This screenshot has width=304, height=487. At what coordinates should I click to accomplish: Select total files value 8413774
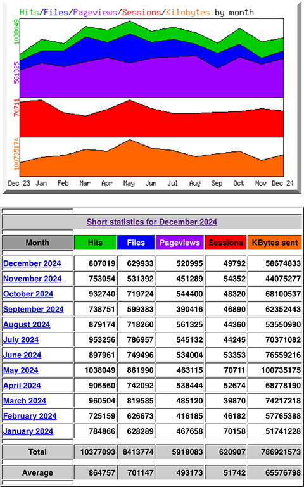(138, 452)
